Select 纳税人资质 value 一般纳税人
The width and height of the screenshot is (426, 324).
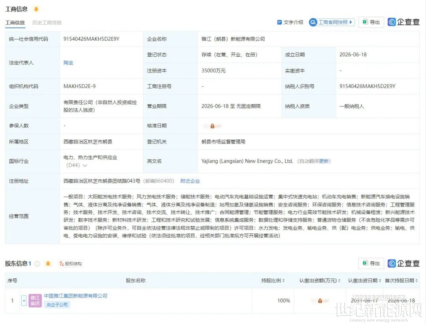(351, 106)
